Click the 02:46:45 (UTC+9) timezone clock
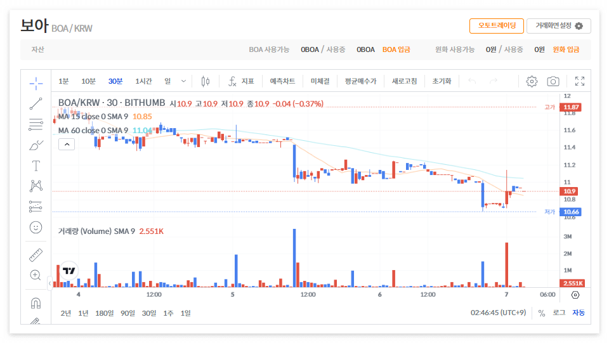 (x=499, y=313)
